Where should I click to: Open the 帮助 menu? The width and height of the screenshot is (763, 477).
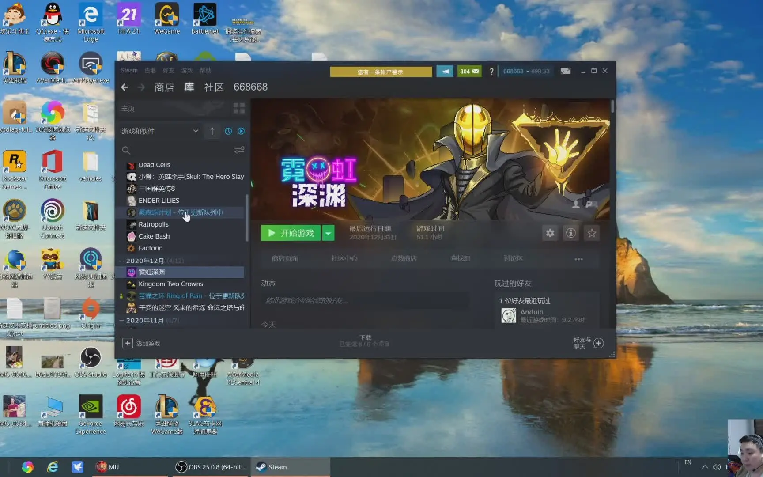pyautogui.click(x=205, y=70)
